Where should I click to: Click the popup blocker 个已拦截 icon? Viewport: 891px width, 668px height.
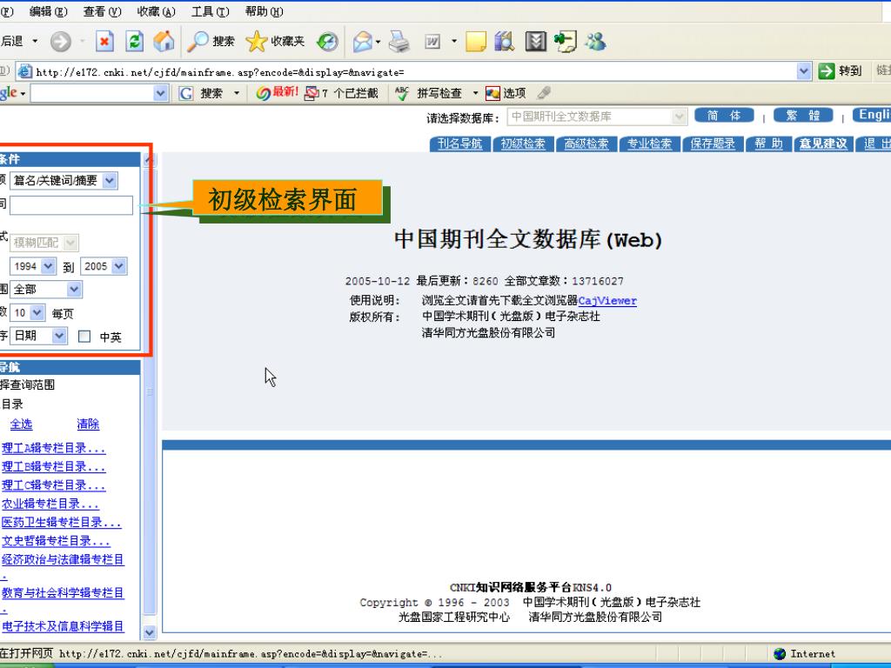[312, 93]
